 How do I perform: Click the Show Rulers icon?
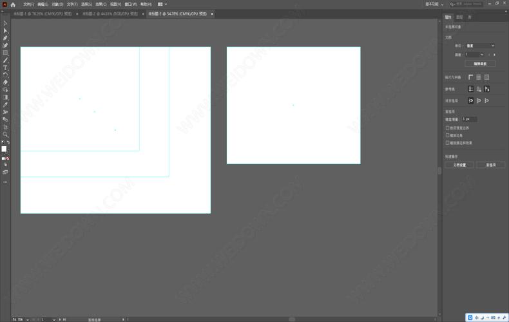point(471,77)
